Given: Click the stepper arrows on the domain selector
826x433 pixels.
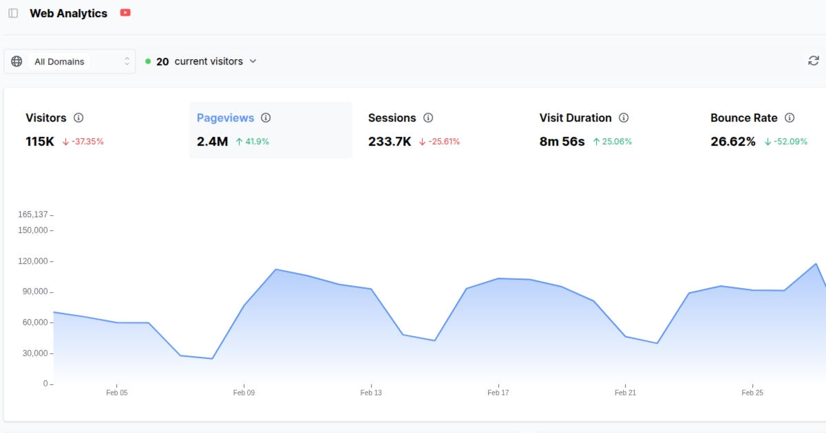Looking at the screenshot, I should pyautogui.click(x=127, y=61).
